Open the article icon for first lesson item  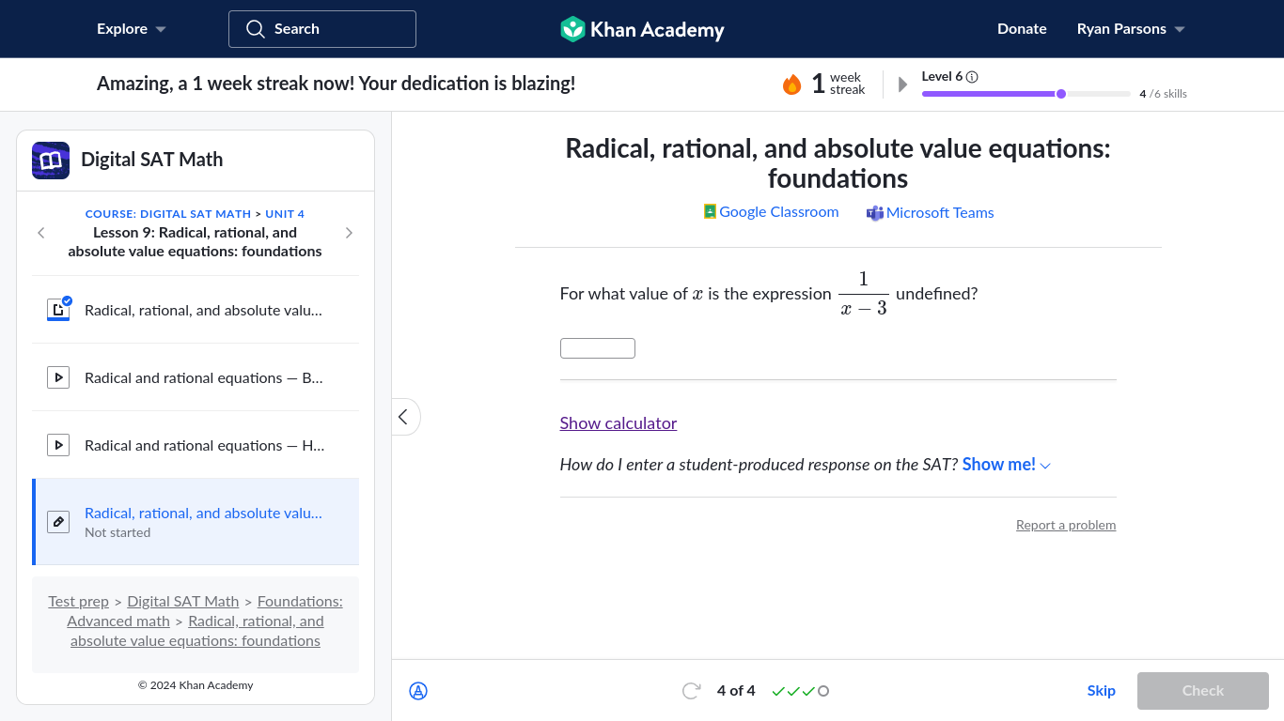coord(58,310)
